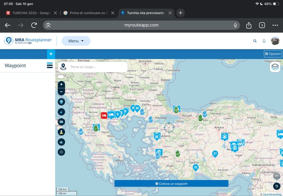
Task: Open the Menu dropdown
Action: coord(76,41)
